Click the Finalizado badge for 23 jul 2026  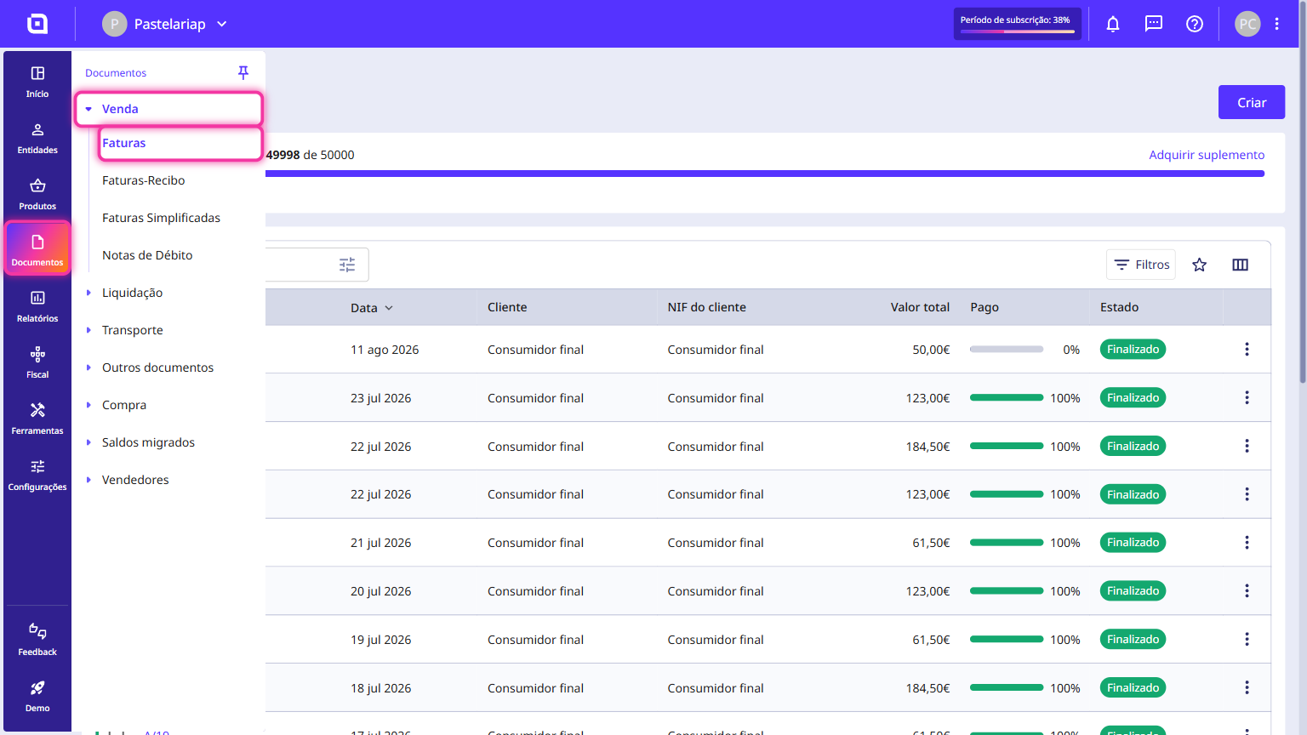1133,397
